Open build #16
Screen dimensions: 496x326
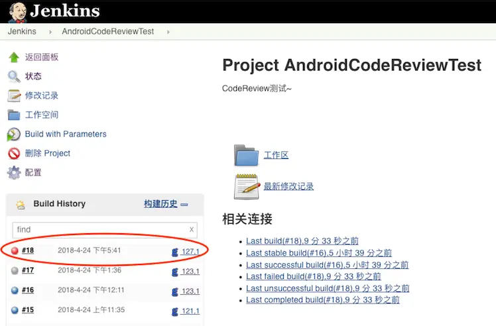pos(28,290)
